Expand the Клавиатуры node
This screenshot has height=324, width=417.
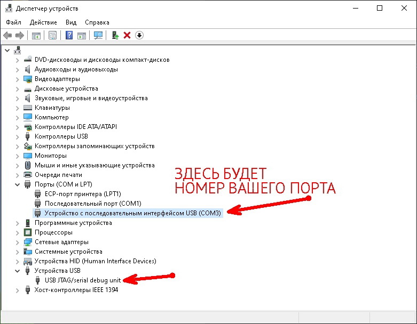tap(18, 108)
